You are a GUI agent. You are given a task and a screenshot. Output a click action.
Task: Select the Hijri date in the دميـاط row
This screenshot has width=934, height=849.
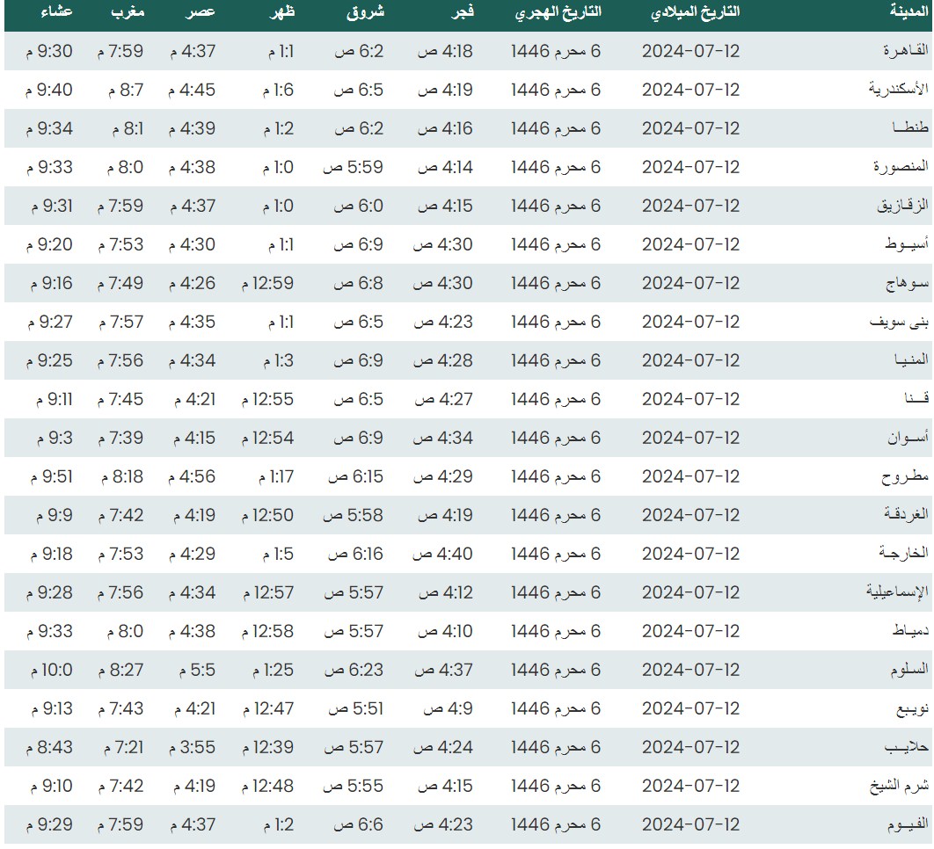(x=556, y=631)
